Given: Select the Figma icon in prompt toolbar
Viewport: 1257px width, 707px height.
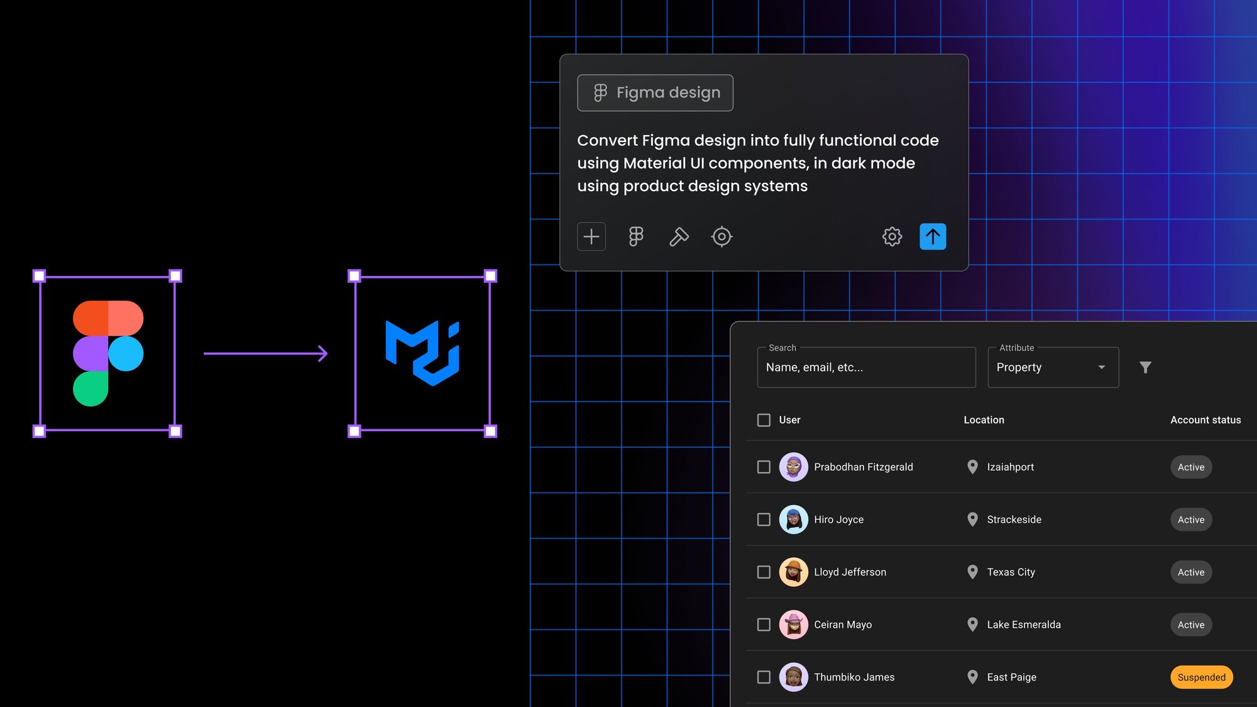Looking at the screenshot, I should pos(636,237).
